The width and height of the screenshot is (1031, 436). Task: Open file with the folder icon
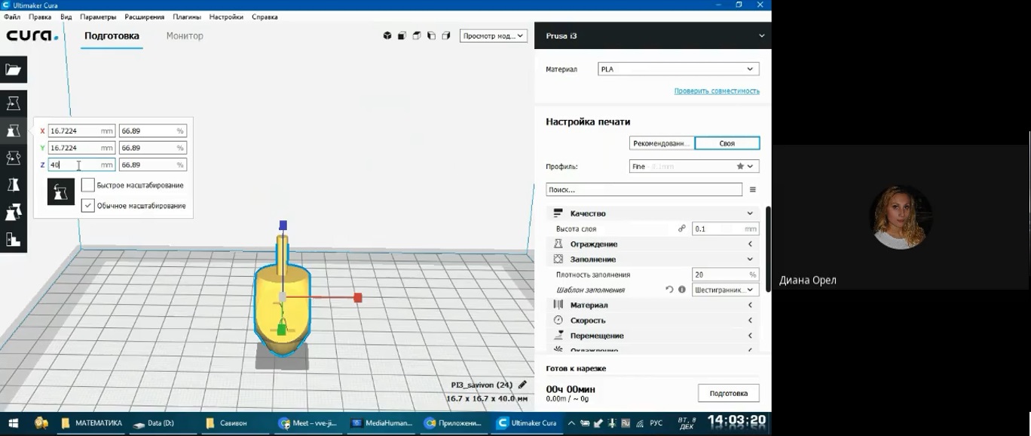(x=14, y=69)
